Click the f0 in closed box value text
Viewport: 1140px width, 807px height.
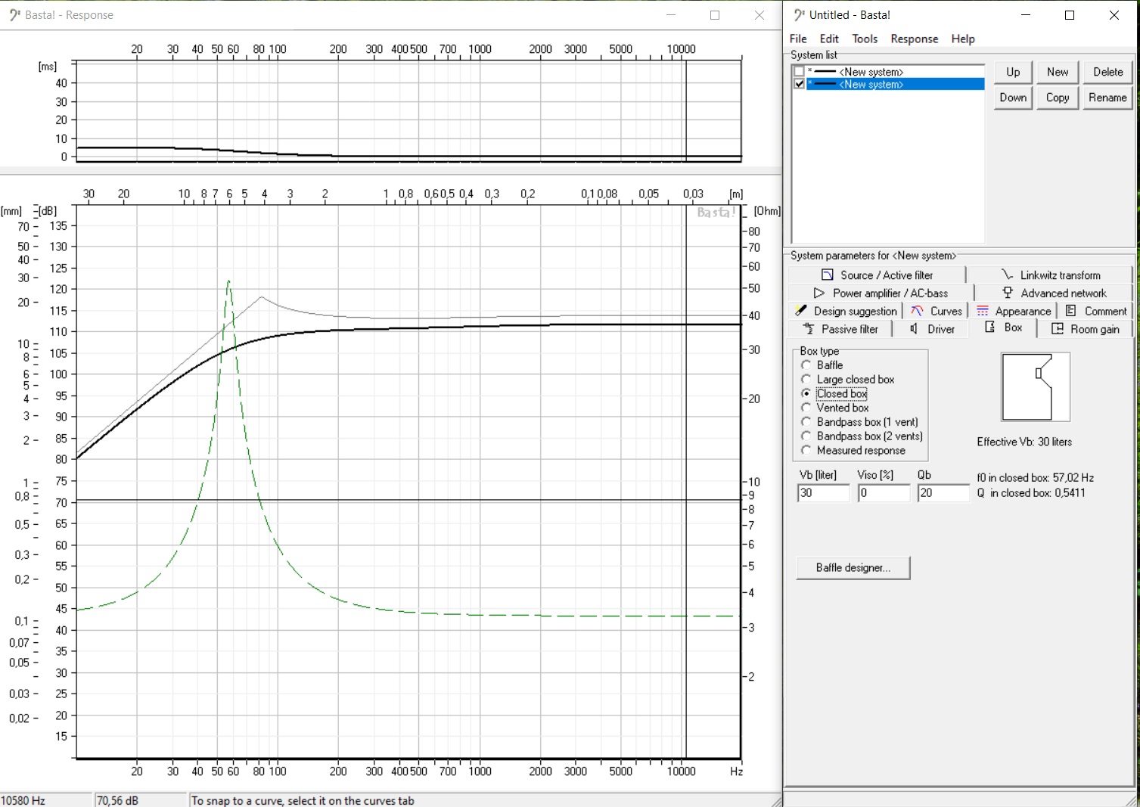pyautogui.click(x=1035, y=478)
